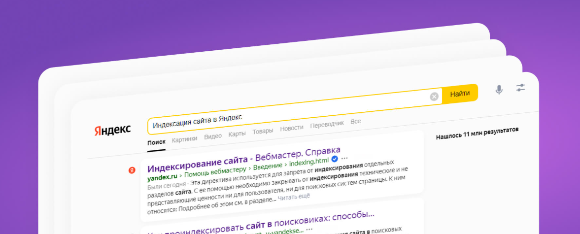Click the indexing.html breadcrumb
The width and height of the screenshot is (580, 234).
coord(308,163)
